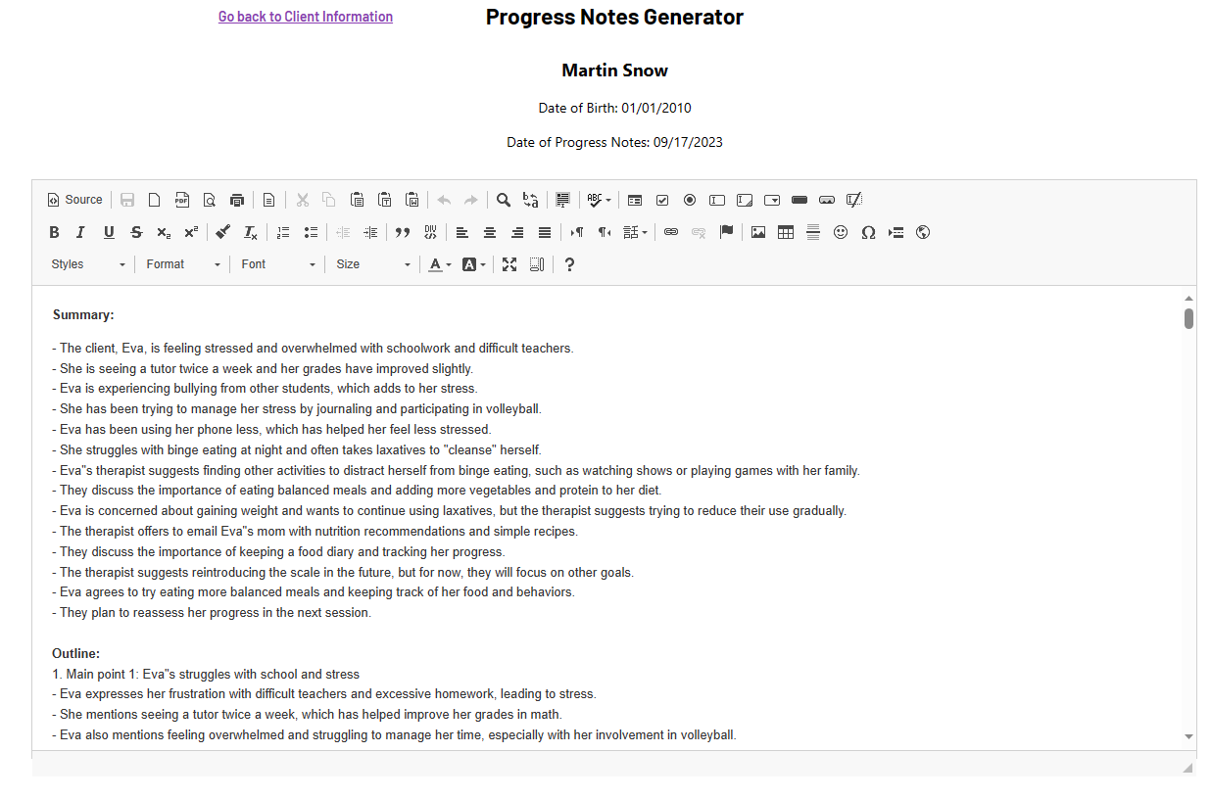This screenshot has width=1211, height=800.
Task: Insert a Page Break for printing
Action: click(x=896, y=232)
